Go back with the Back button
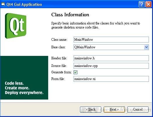Screen dimensions: 153x117 click(91, 109)
